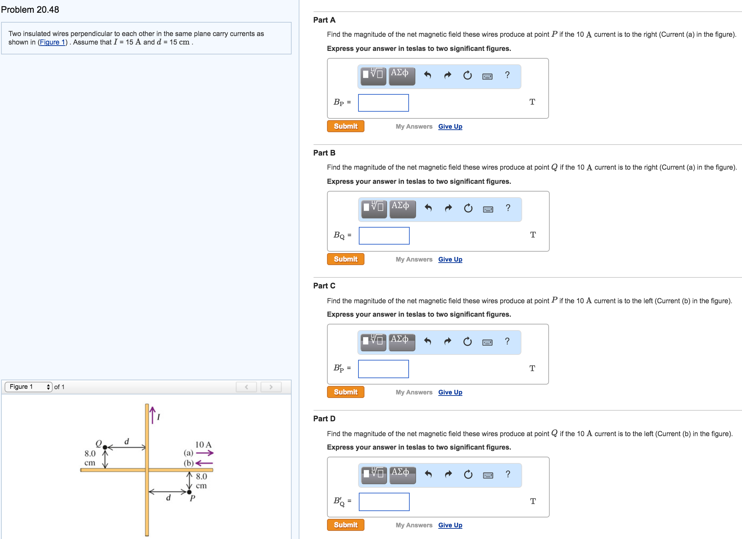Open help question mark in Part C
Viewport: 742px width, 539px height.
[507, 341]
